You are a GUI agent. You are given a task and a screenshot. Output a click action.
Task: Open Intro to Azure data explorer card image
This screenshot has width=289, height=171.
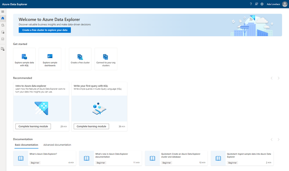tap(41, 108)
